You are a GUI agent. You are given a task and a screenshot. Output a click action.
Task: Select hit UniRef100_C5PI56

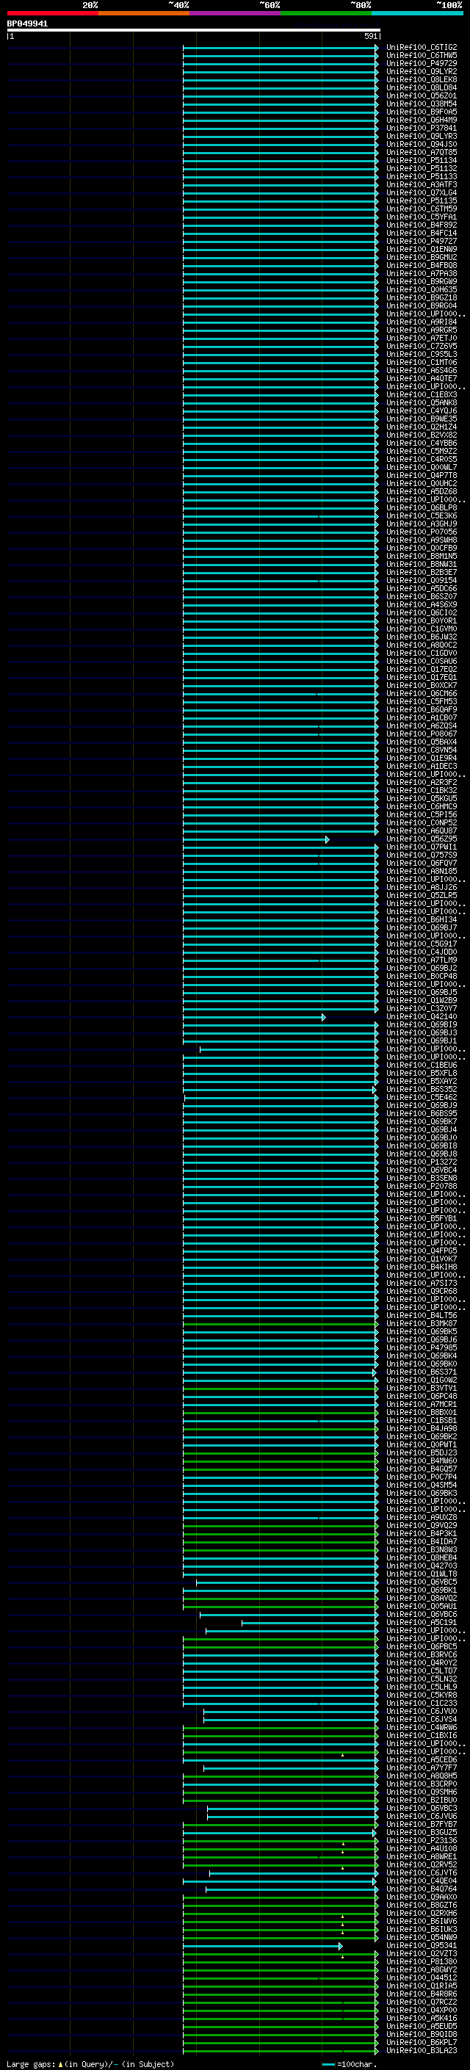422,815
